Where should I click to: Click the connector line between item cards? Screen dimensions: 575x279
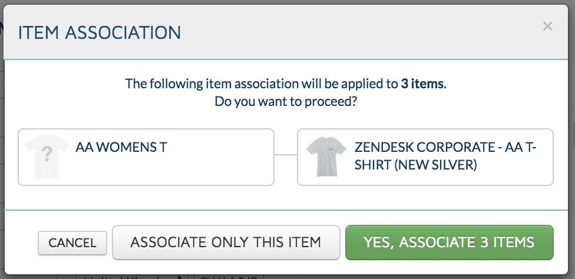coord(286,155)
